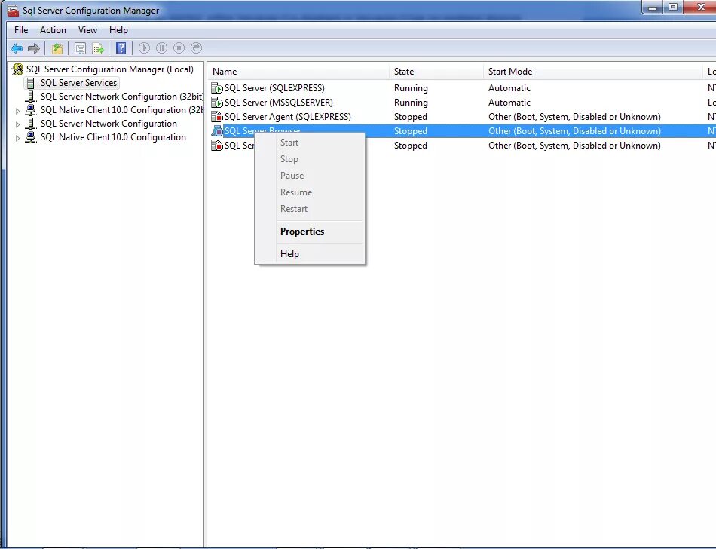The height and width of the screenshot is (549, 716).
Task: Select SQL Server Network Configuration (32bit) tree item
Action: pos(121,97)
